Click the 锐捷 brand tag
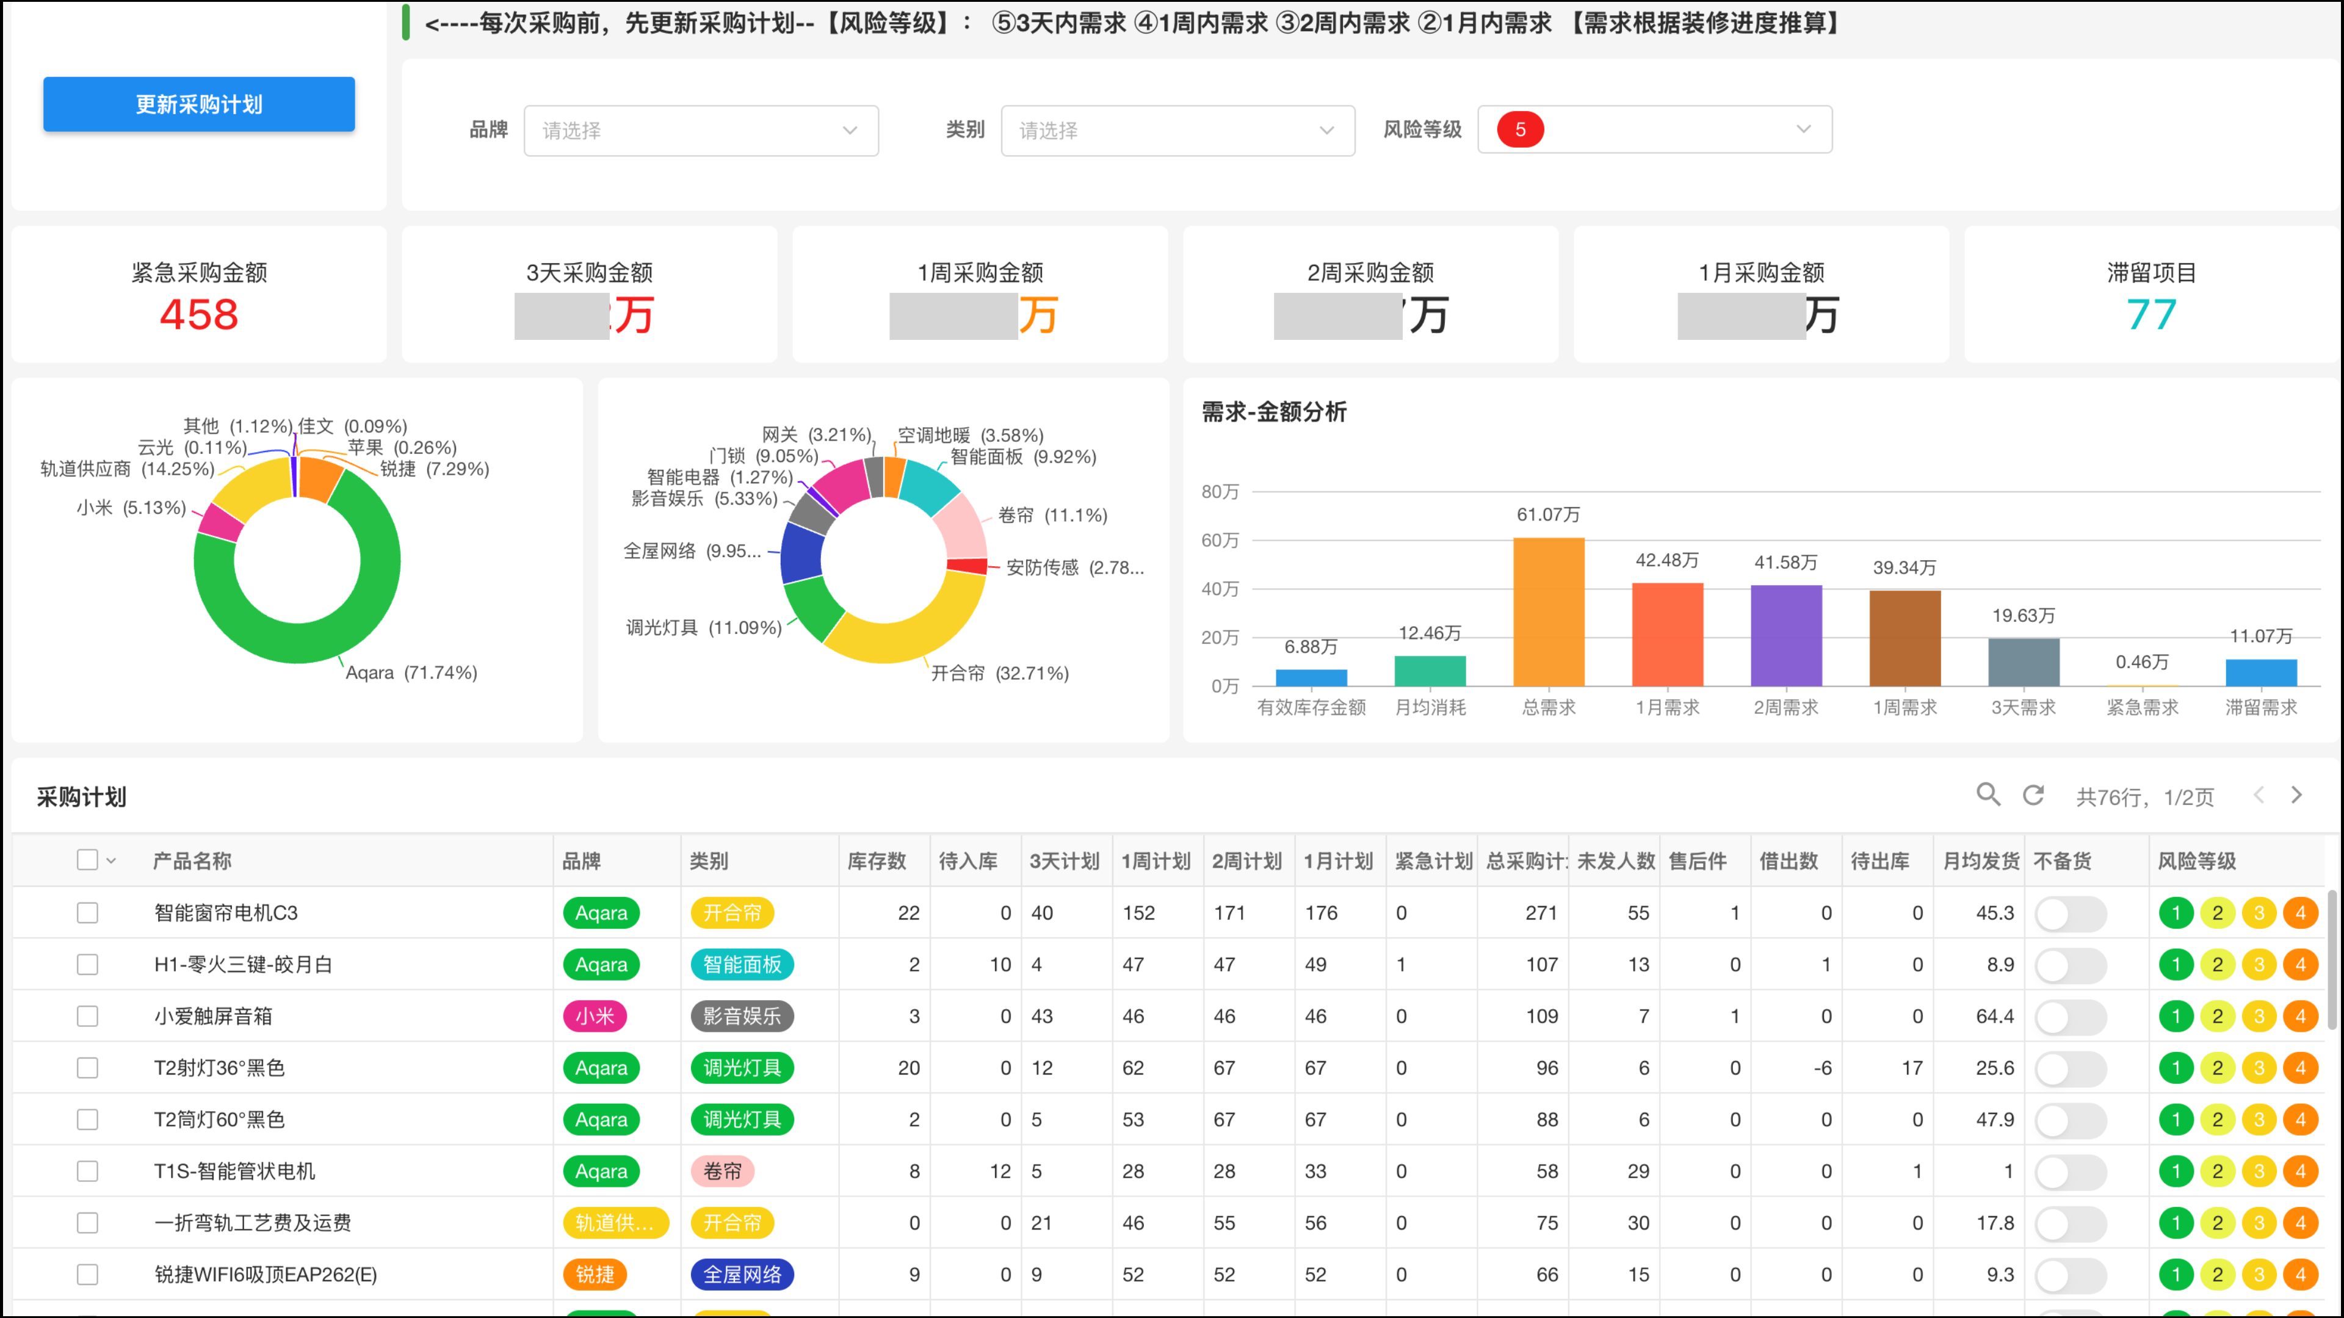 pyautogui.click(x=595, y=1274)
